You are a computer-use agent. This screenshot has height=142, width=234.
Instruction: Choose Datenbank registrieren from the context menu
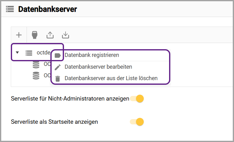92,55
